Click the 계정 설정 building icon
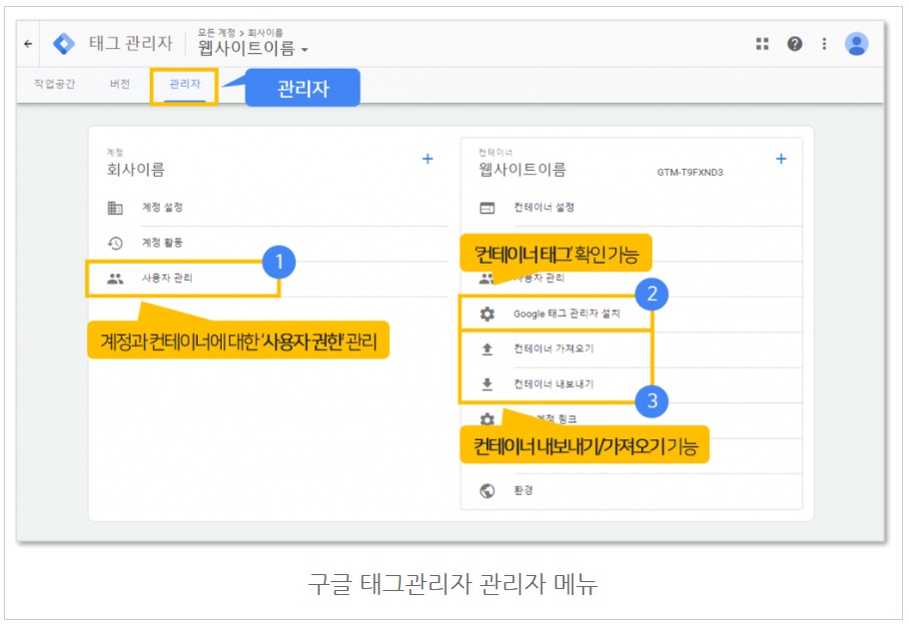The height and width of the screenshot is (627, 909). pos(115,208)
